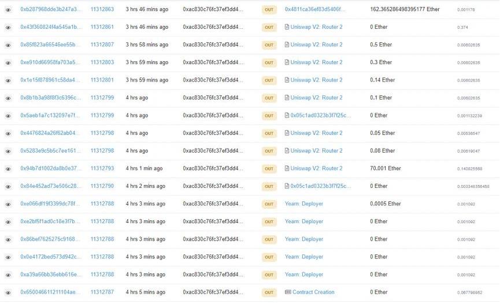Image resolution: width=500 pixels, height=303 pixels.
Task: Open transaction hash 0xe910d66958fa703a5
Action: point(51,62)
